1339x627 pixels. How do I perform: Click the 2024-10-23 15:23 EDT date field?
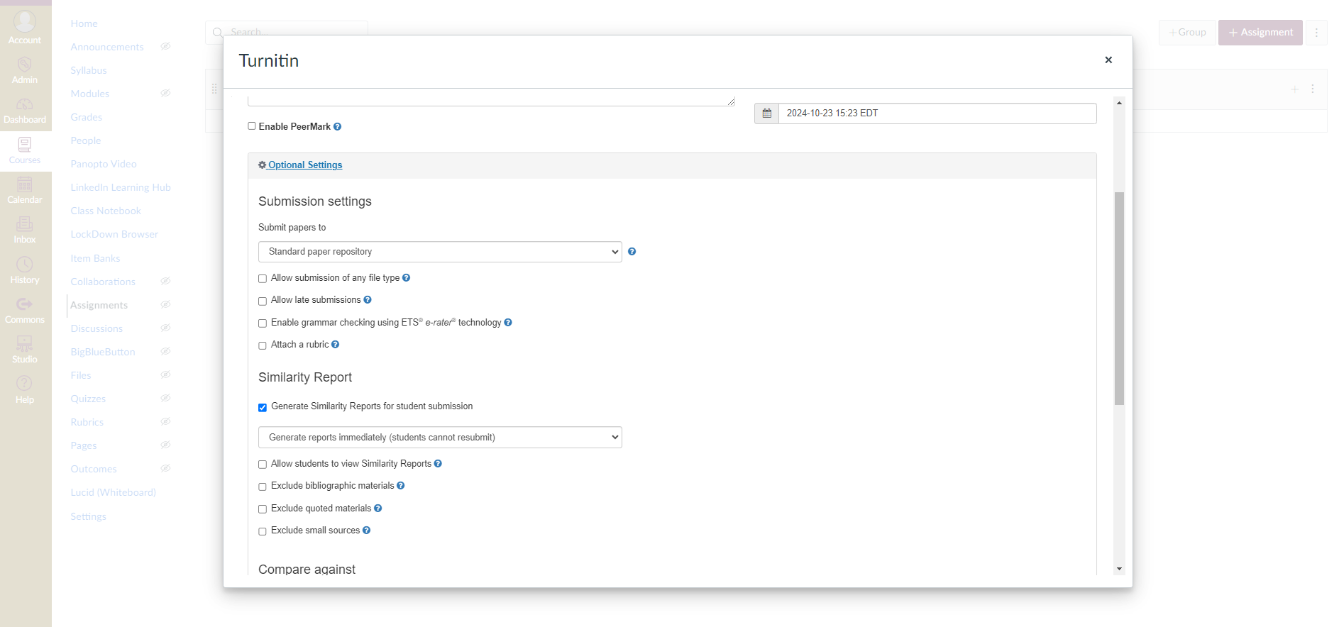point(937,113)
